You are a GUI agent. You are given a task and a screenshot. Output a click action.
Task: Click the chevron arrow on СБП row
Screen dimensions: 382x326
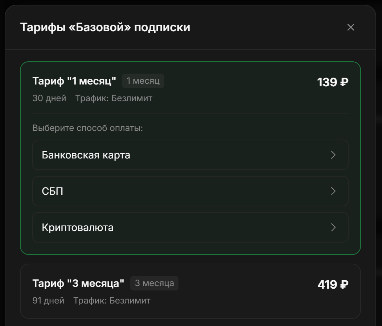pos(333,191)
